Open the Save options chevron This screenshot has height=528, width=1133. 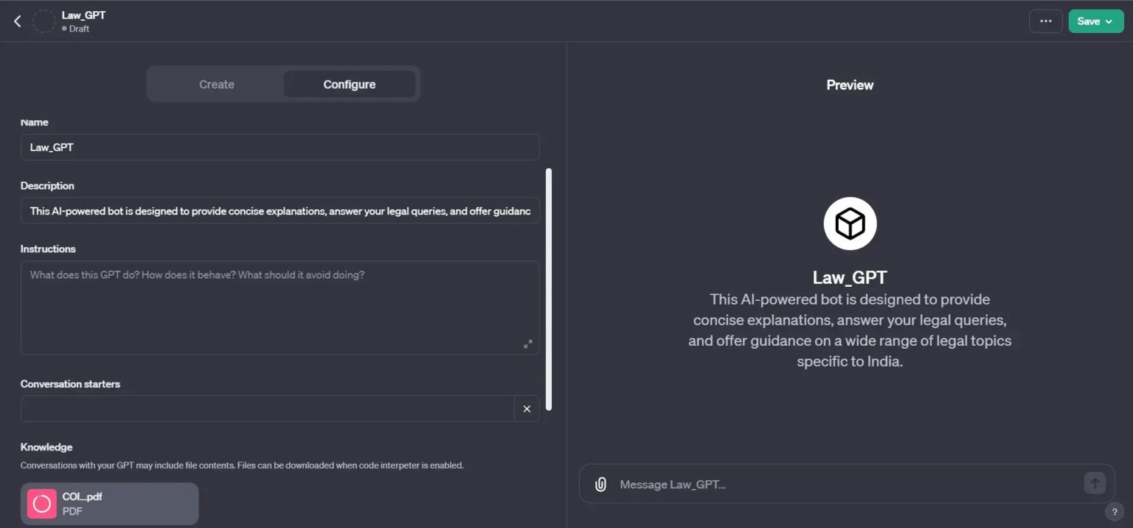[x=1109, y=21]
